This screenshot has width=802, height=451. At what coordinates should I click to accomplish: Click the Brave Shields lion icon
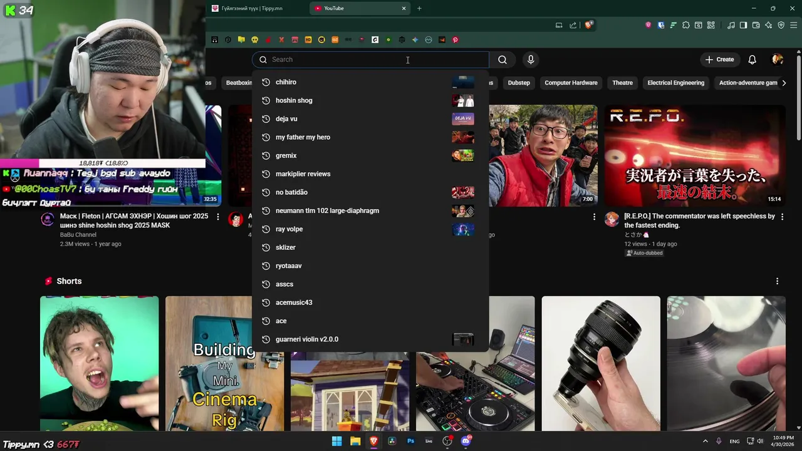tap(588, 25)
